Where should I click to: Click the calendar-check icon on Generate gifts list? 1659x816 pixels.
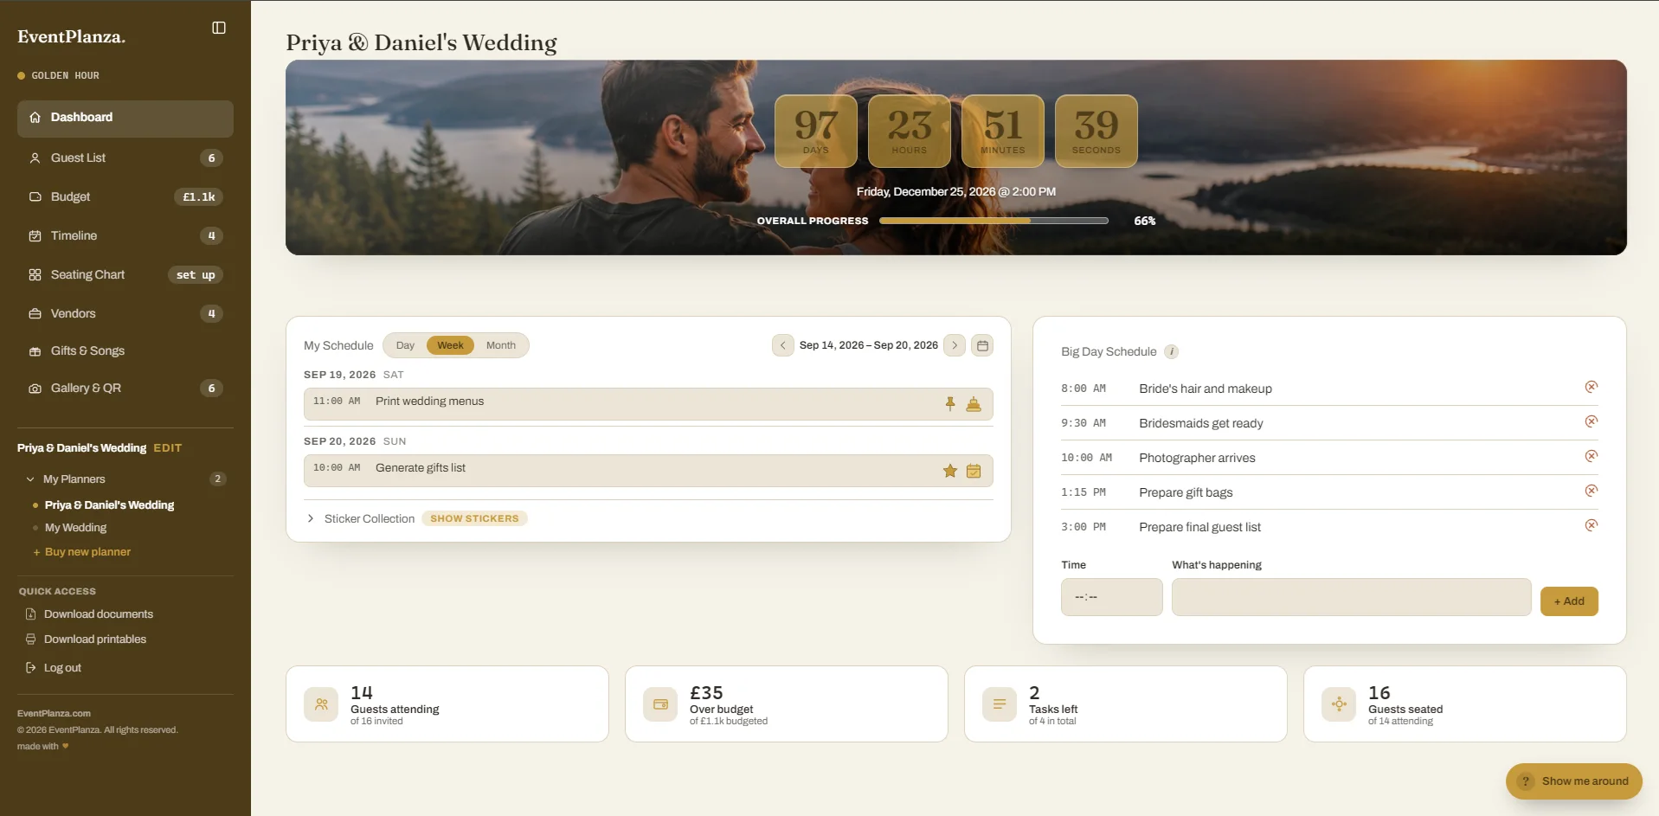974,471
